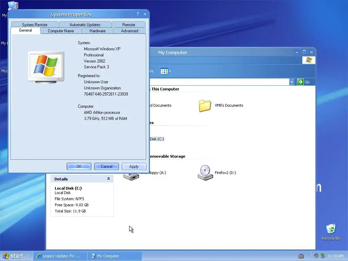Viewport: 348px width, 261px height.
Task: Click the product ID 76487-640-2972611-23939
Action: point(106,94)
